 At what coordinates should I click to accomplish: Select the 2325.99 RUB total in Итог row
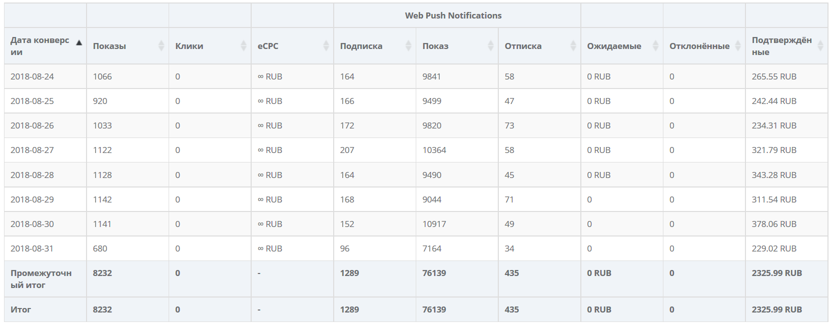[777, 309]
